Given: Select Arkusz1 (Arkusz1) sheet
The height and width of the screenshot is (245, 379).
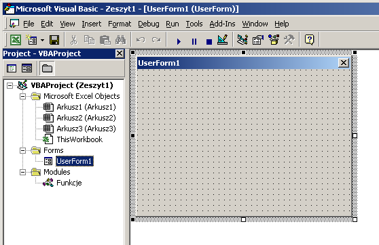Looking at the screenshot, I should click(86, 107).
